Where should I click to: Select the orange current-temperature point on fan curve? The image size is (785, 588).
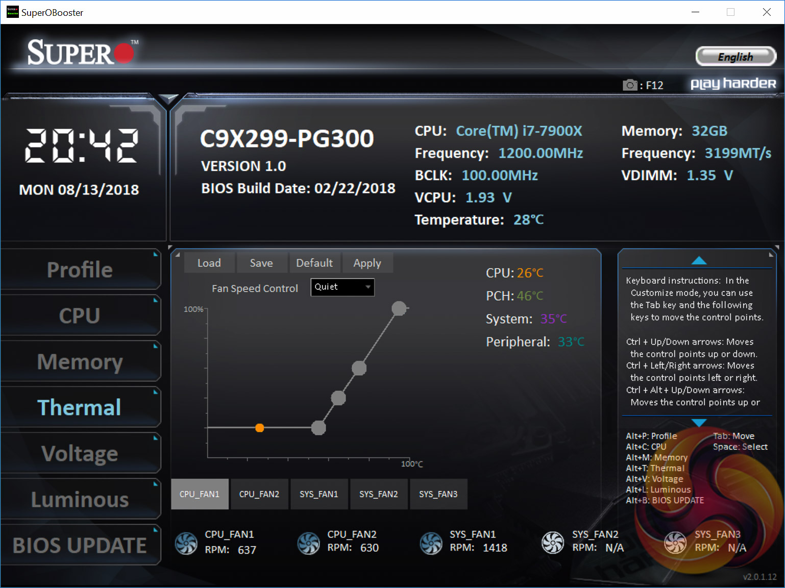click(x=260, y=428)
